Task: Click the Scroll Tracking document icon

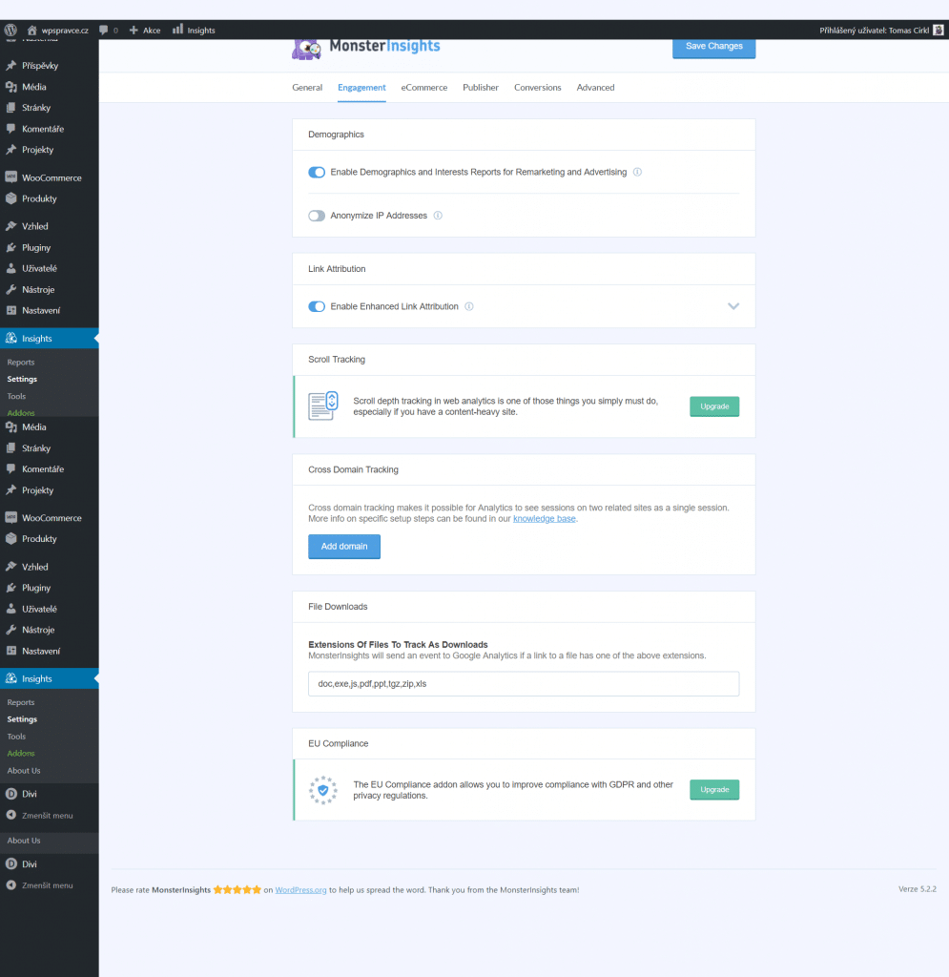Action: pyautogui.click(x=323, y=405)
